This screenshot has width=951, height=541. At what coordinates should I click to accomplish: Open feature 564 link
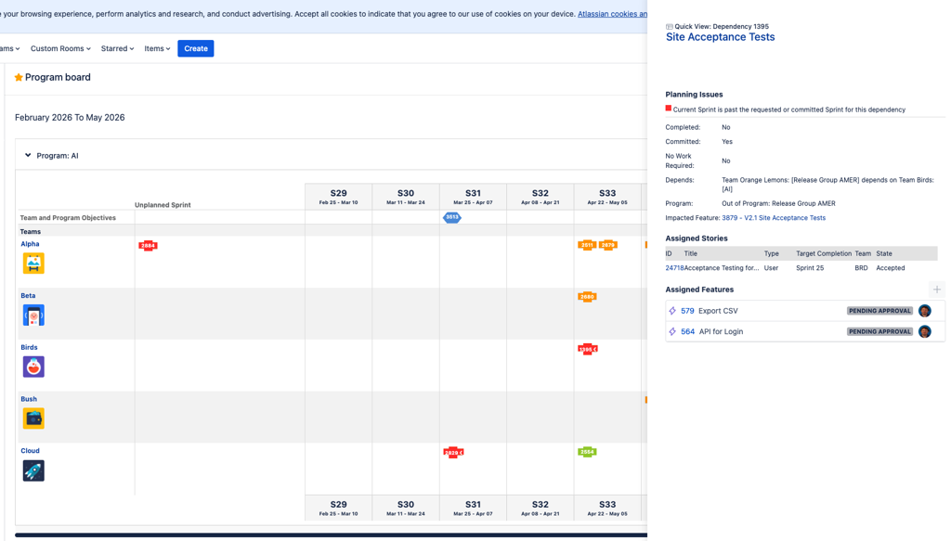tap(687, 331)
